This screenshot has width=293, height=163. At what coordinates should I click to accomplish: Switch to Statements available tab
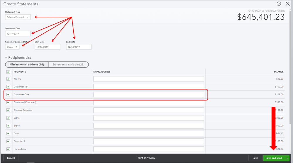point(68,64)
